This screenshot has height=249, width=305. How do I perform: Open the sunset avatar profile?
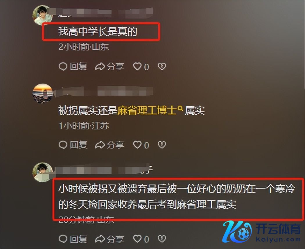tap(42, 93)
